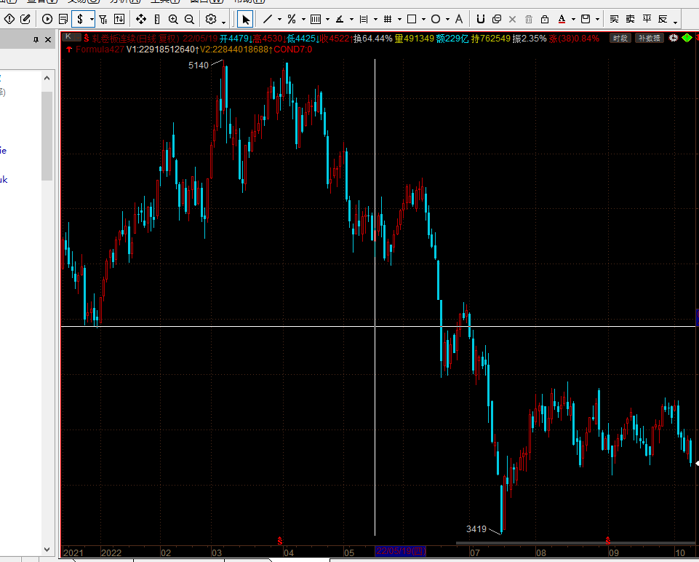Toggle the lock drawings icon
Image resolution: width=699 pixels, height=562 pixels.
pos(545,19)
